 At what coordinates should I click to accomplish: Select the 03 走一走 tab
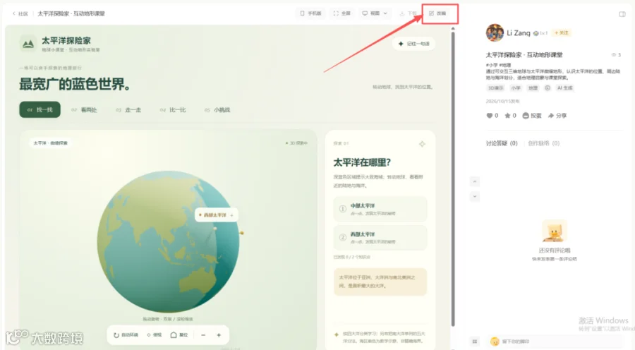coord(128,110)
